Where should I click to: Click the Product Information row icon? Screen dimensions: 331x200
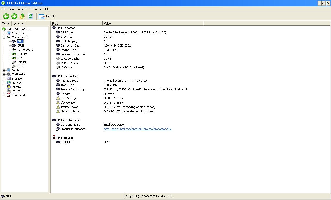tap(58, 129)
